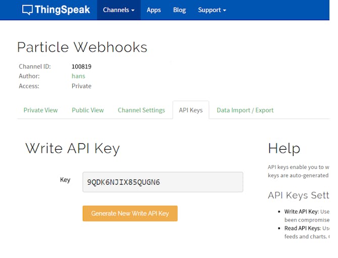Click the Access value Private
The image size is (338, 258).
(x=82, y=86)
